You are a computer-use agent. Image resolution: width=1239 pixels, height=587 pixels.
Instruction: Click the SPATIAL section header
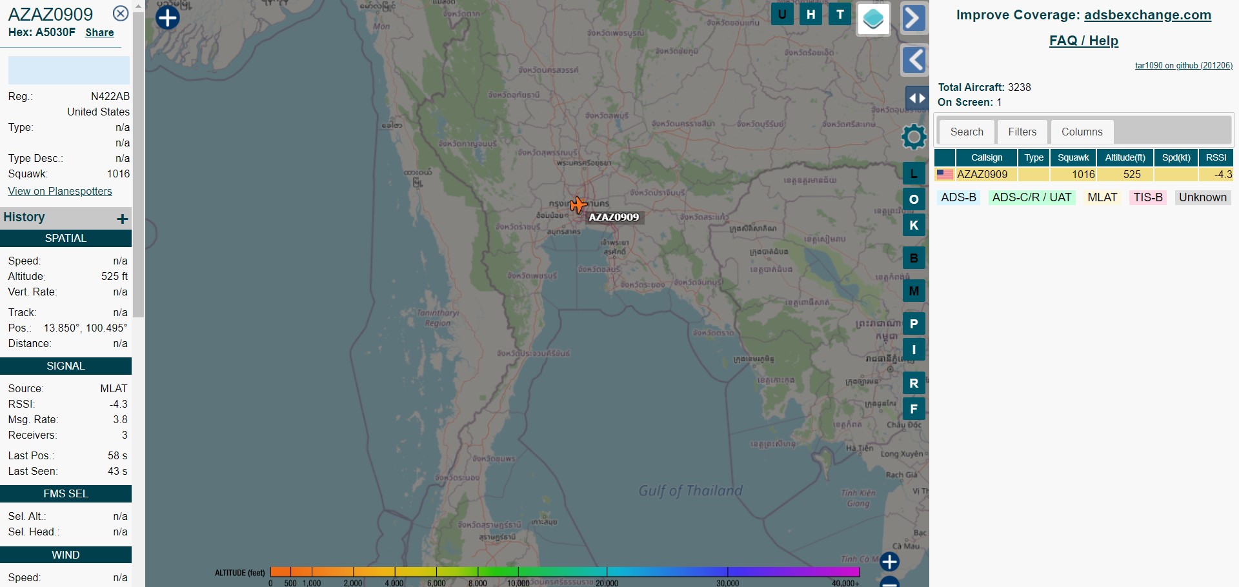point(66,238)
